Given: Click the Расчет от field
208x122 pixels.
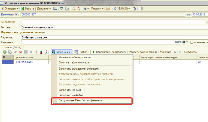Looking at the screenshot, I should [115, 37].
